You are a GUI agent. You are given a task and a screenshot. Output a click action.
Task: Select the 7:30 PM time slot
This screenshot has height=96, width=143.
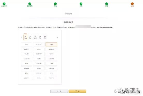pyautogui.click(x=51, y=78)
